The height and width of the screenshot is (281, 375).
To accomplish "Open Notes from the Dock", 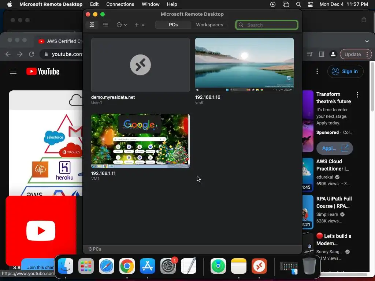I will (239, 266).
